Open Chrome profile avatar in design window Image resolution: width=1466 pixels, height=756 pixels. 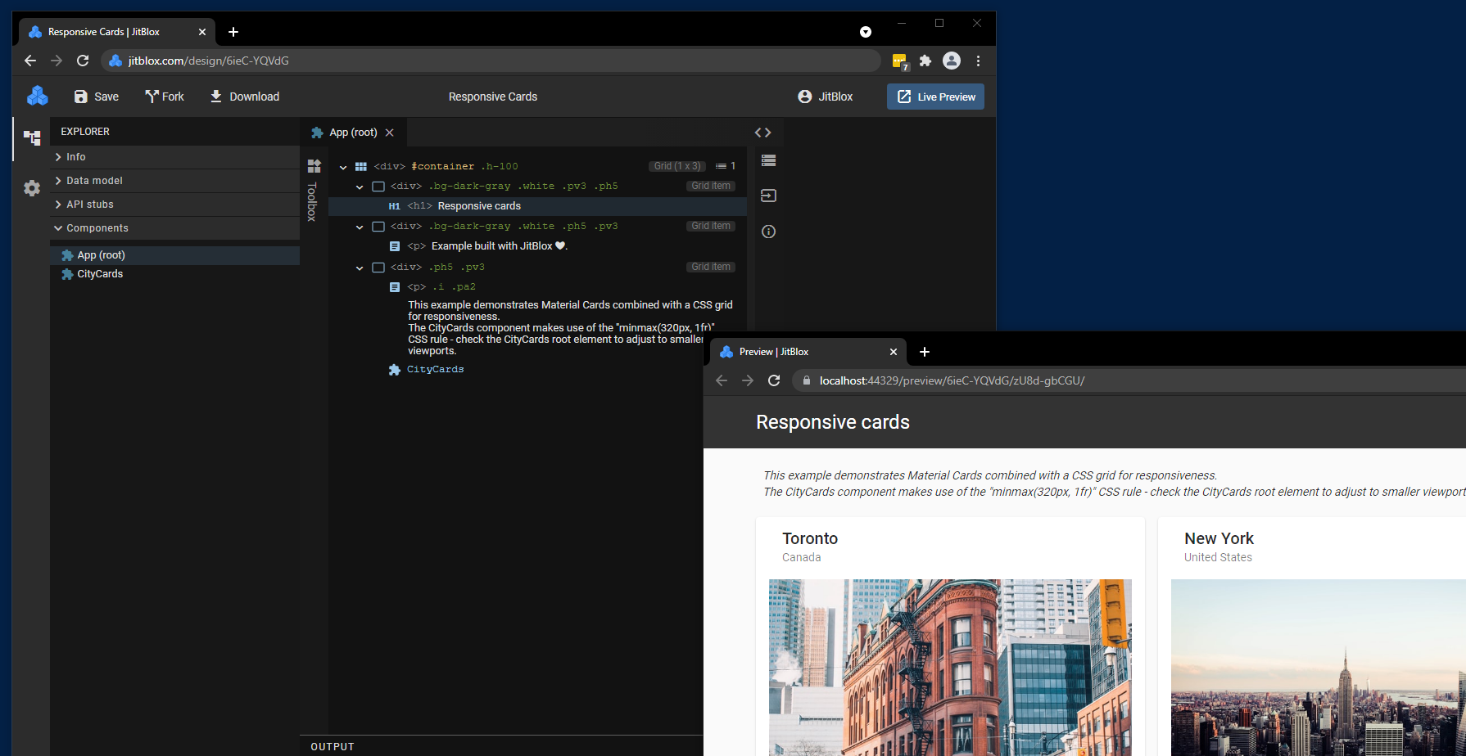pyautogui.click(x=952, y=61)
